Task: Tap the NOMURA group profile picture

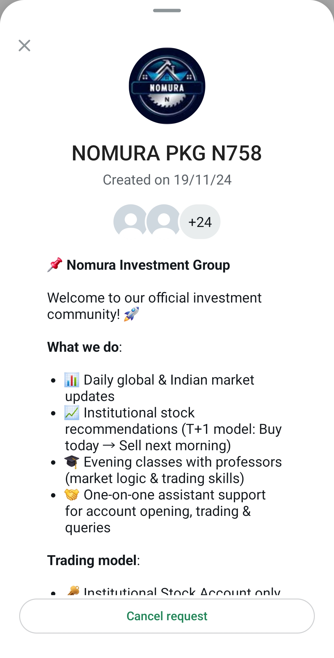Action: (x=167, y=86)
